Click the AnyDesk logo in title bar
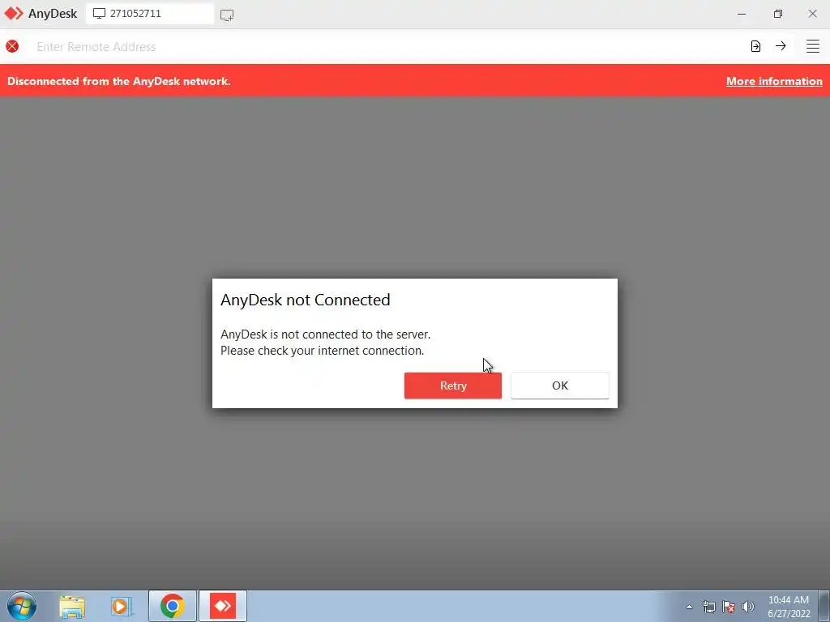The height and width of the screenshot is (622, 830). click(x=14, y=14)
